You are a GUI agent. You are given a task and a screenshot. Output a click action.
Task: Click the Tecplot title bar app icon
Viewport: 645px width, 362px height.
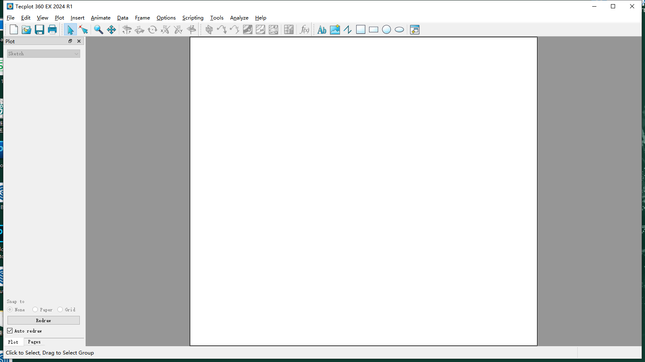[10, 6]
